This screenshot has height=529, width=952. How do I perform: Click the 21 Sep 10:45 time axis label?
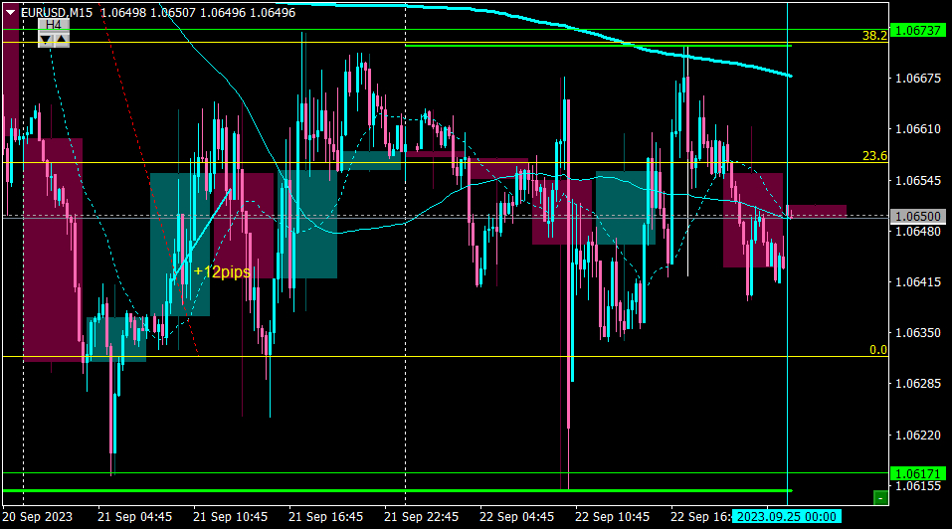230,517
